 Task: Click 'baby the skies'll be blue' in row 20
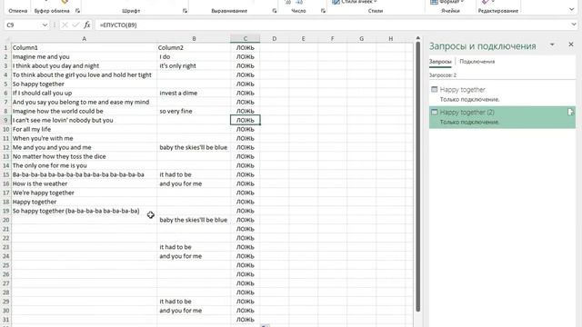point(194,220)
